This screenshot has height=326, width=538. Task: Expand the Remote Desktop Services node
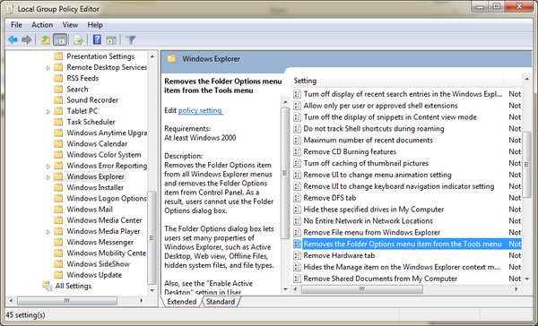pos(48,68)
